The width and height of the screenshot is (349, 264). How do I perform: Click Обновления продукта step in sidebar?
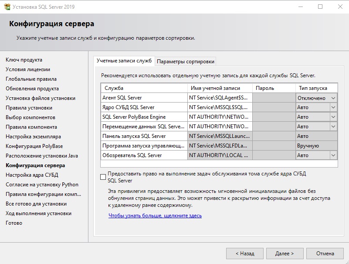pyautogui.click(x=32, y=89)
